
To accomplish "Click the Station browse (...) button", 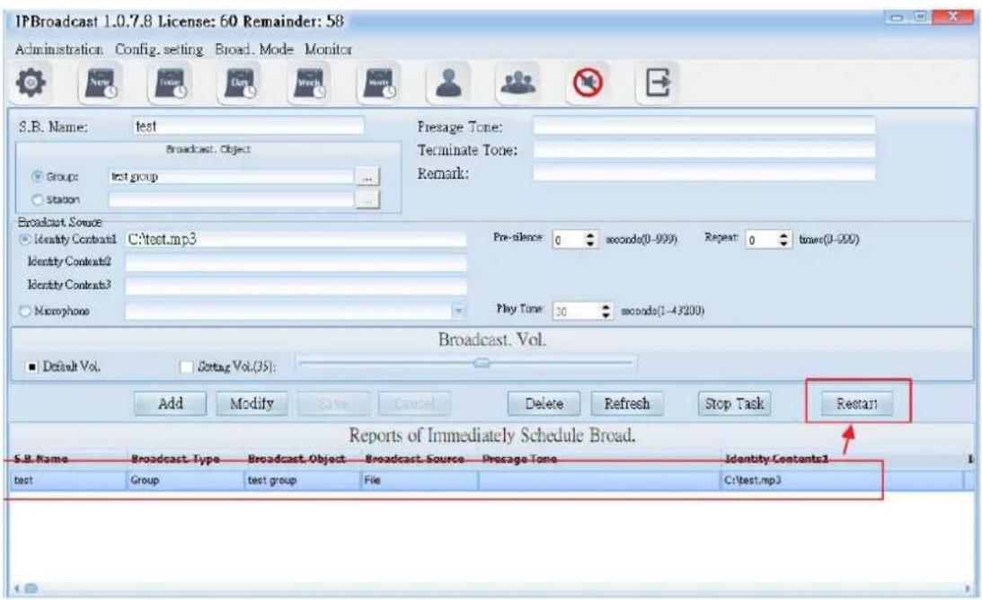I will tap(367, 199).
